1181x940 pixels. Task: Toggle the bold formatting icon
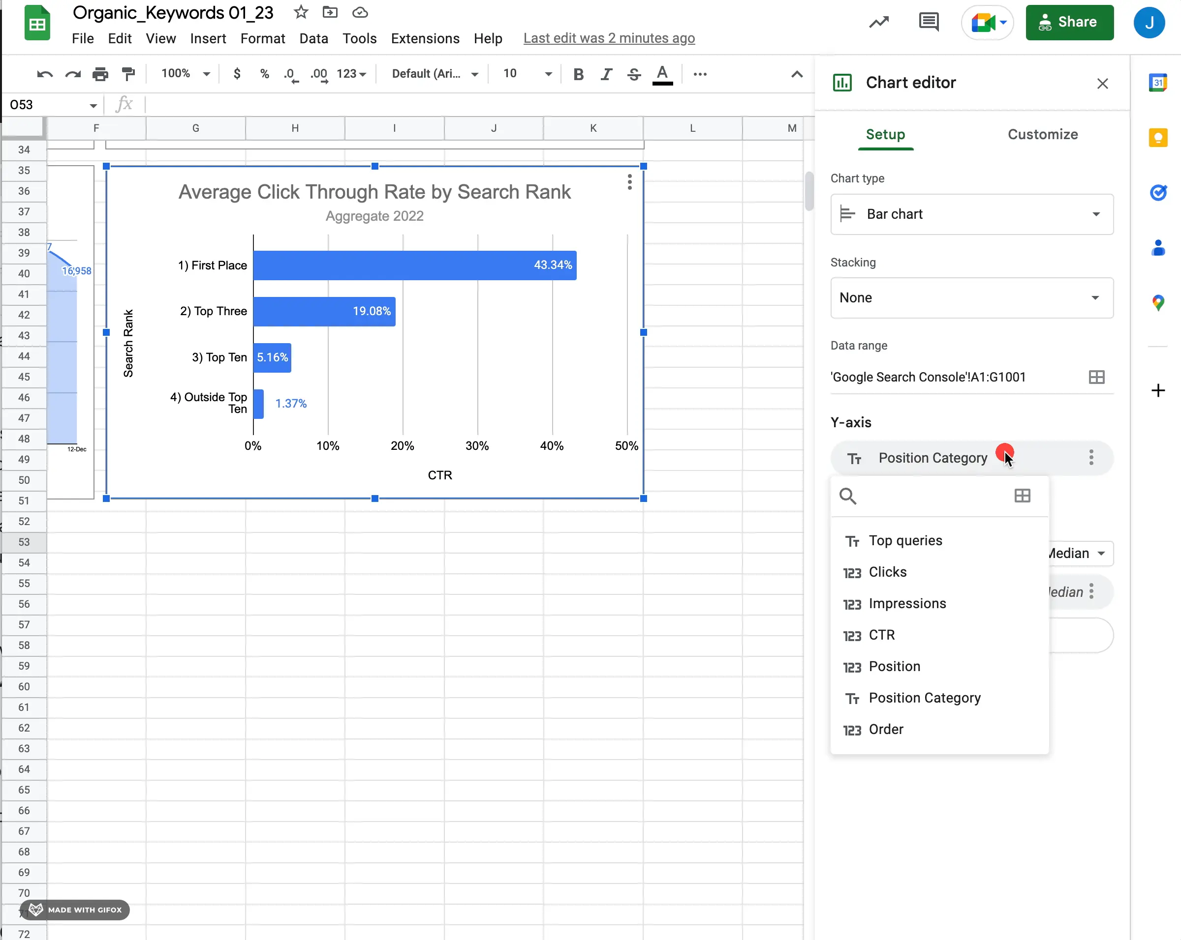pyautogui.click(x=578, y=74)
